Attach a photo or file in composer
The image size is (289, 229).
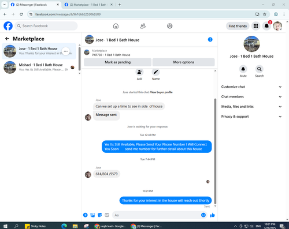point(92,215)
